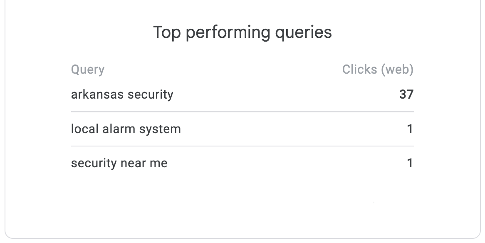The height and width of the screenshot is (243, 485).
Task: Click the divider line below arkansas security row
Action: (242, 112)
